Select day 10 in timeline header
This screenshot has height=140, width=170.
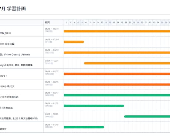[x=102, y=22]
